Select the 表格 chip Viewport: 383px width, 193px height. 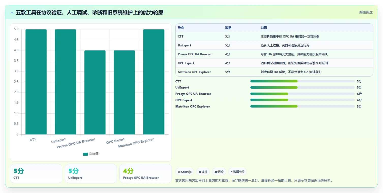pos(203,172)
